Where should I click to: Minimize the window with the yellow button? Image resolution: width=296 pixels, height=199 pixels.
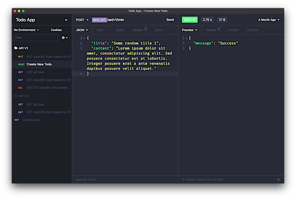(19, 11)
